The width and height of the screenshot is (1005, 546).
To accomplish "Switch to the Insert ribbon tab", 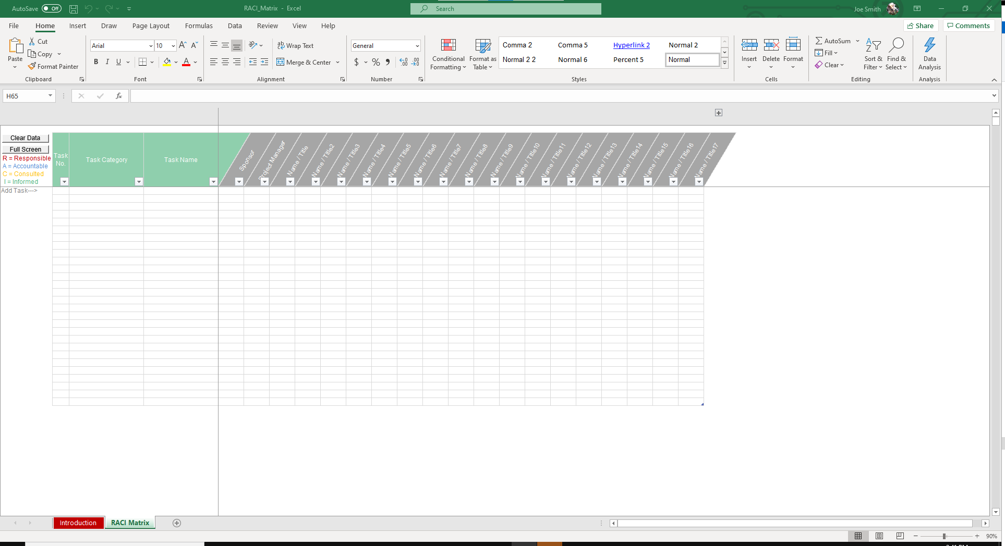I will [x=78, y=26].
